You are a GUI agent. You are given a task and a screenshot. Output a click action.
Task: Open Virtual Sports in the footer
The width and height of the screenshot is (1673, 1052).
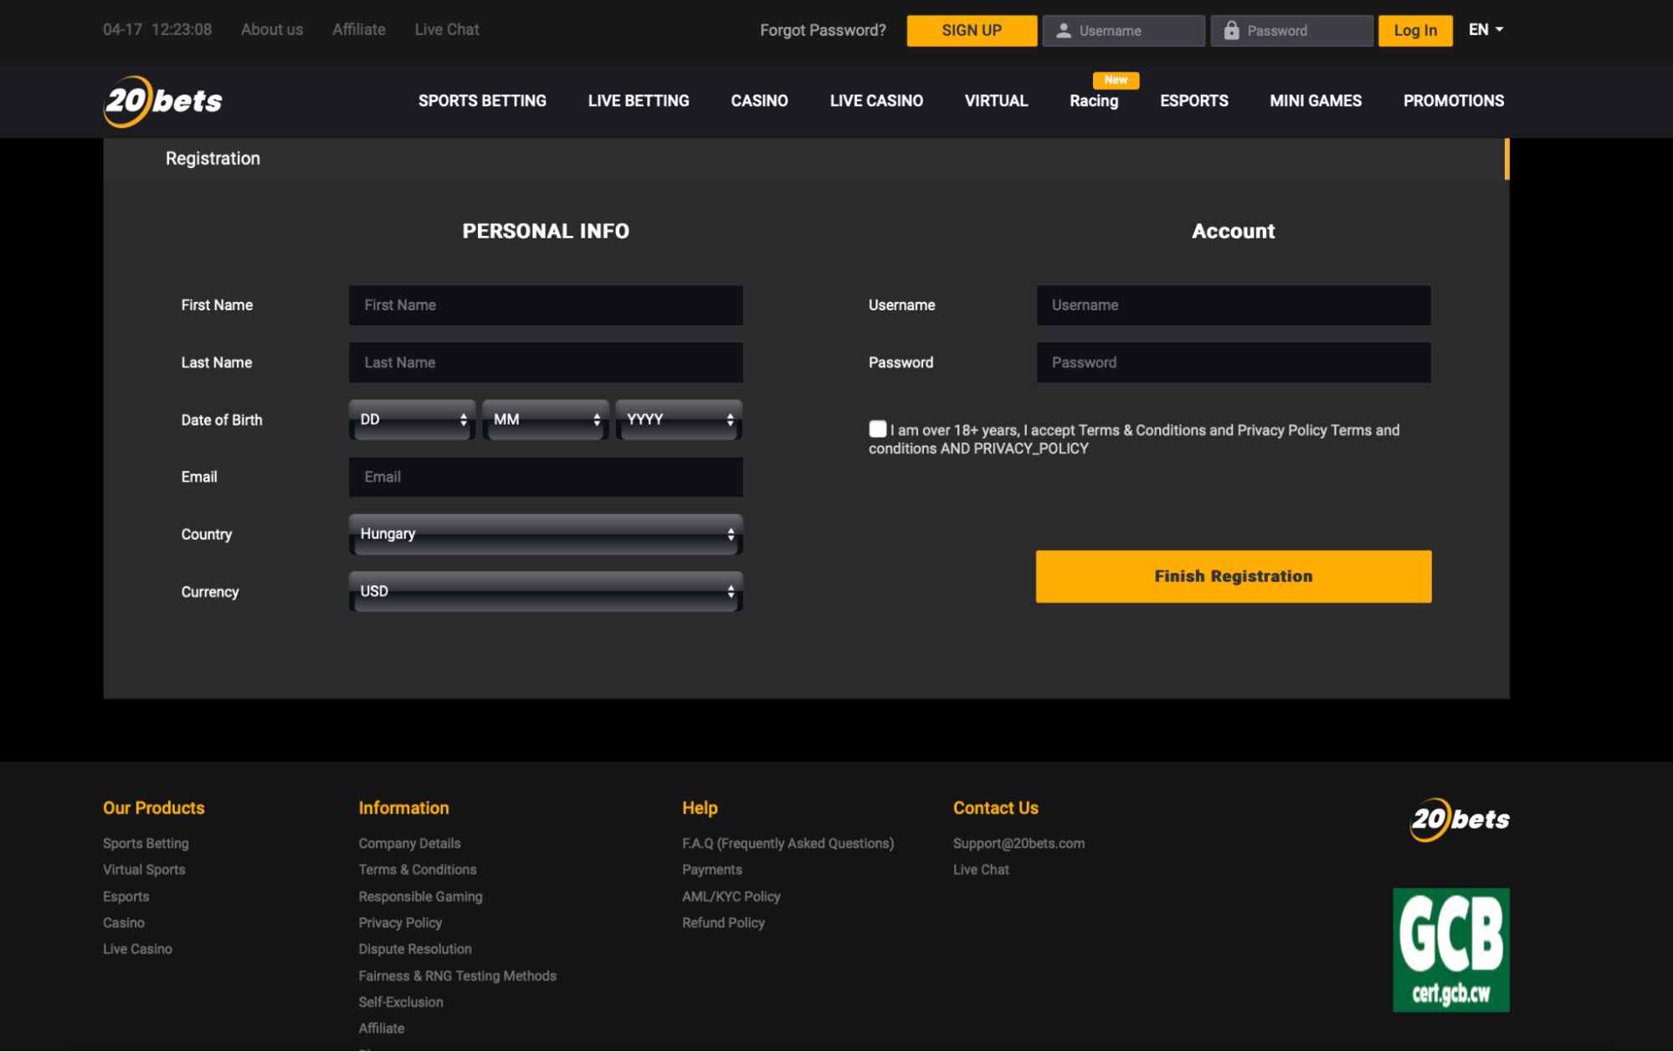144,870
